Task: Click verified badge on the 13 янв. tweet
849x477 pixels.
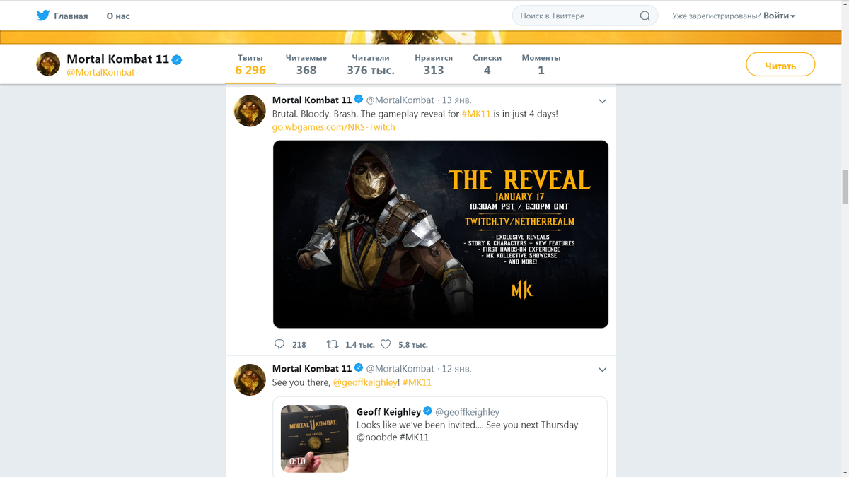Action: [x=359, y=100]
